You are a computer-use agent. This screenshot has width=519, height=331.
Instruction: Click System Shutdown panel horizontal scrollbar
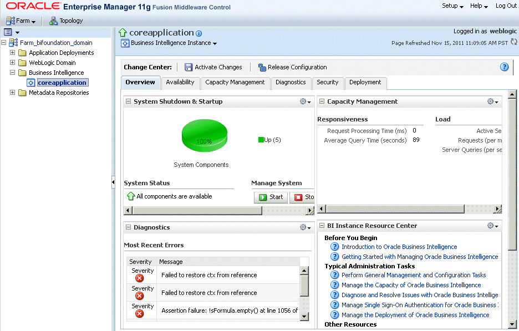[197, 211]
